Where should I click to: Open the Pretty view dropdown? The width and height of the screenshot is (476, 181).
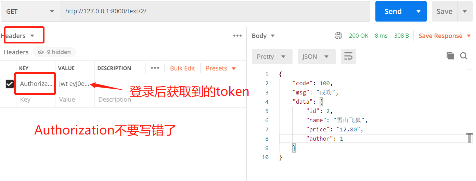[272, 56]
